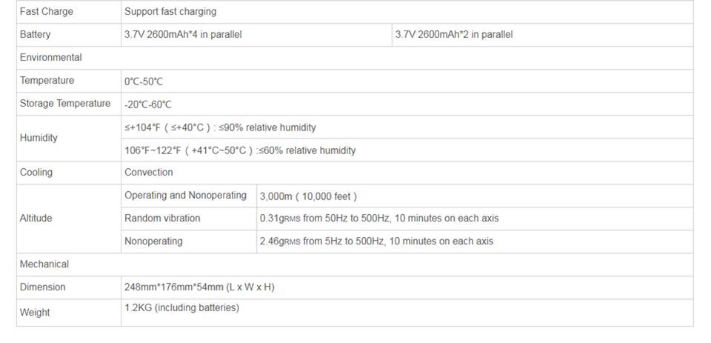Click the 248mm*176mm*54mm dimension value
This screenshot has height=343, width=711.
pyautogui.click(x=199, y=287)
